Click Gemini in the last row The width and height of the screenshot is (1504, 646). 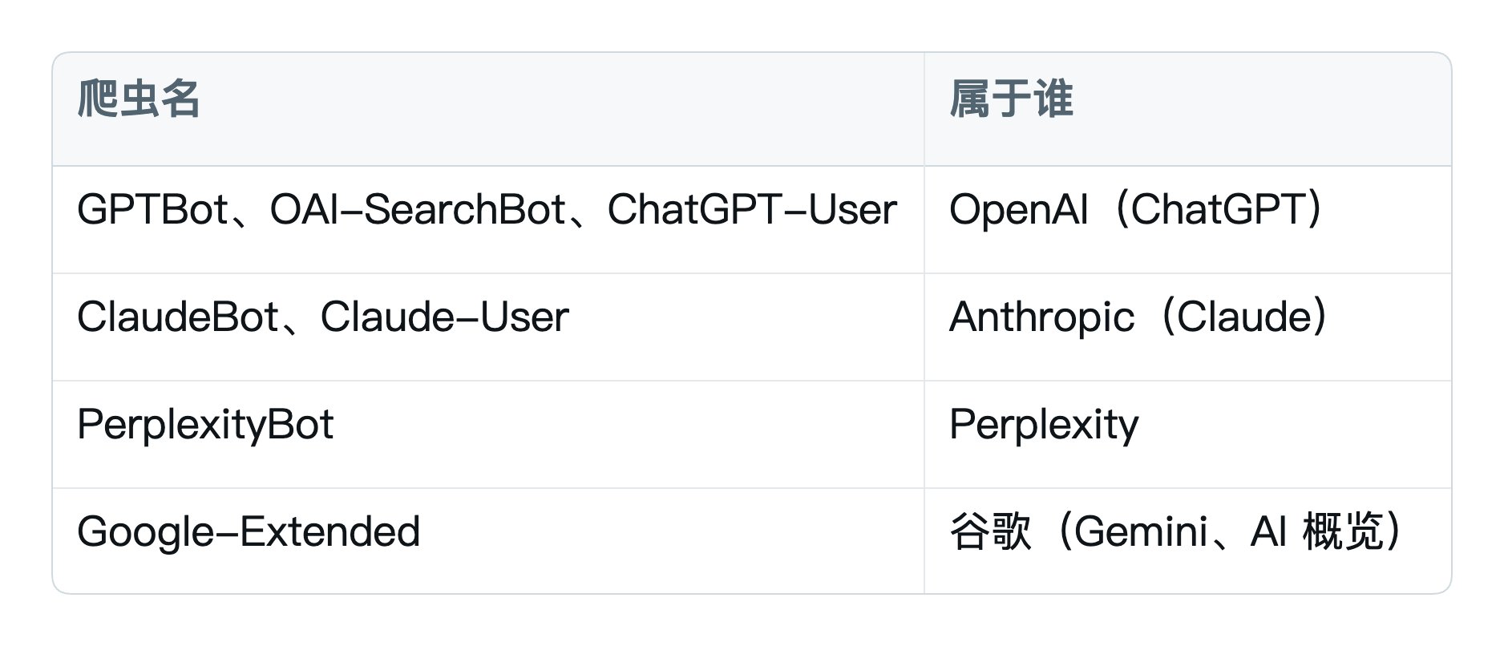1142,532
